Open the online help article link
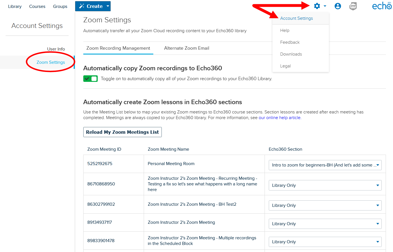Image resolution: width=393 pixels, height=252 pixels. 280,118
